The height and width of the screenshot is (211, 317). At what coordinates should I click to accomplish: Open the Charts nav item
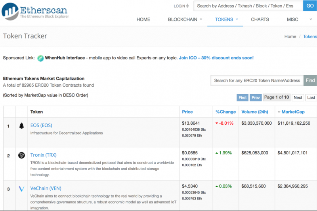point(260,19)
